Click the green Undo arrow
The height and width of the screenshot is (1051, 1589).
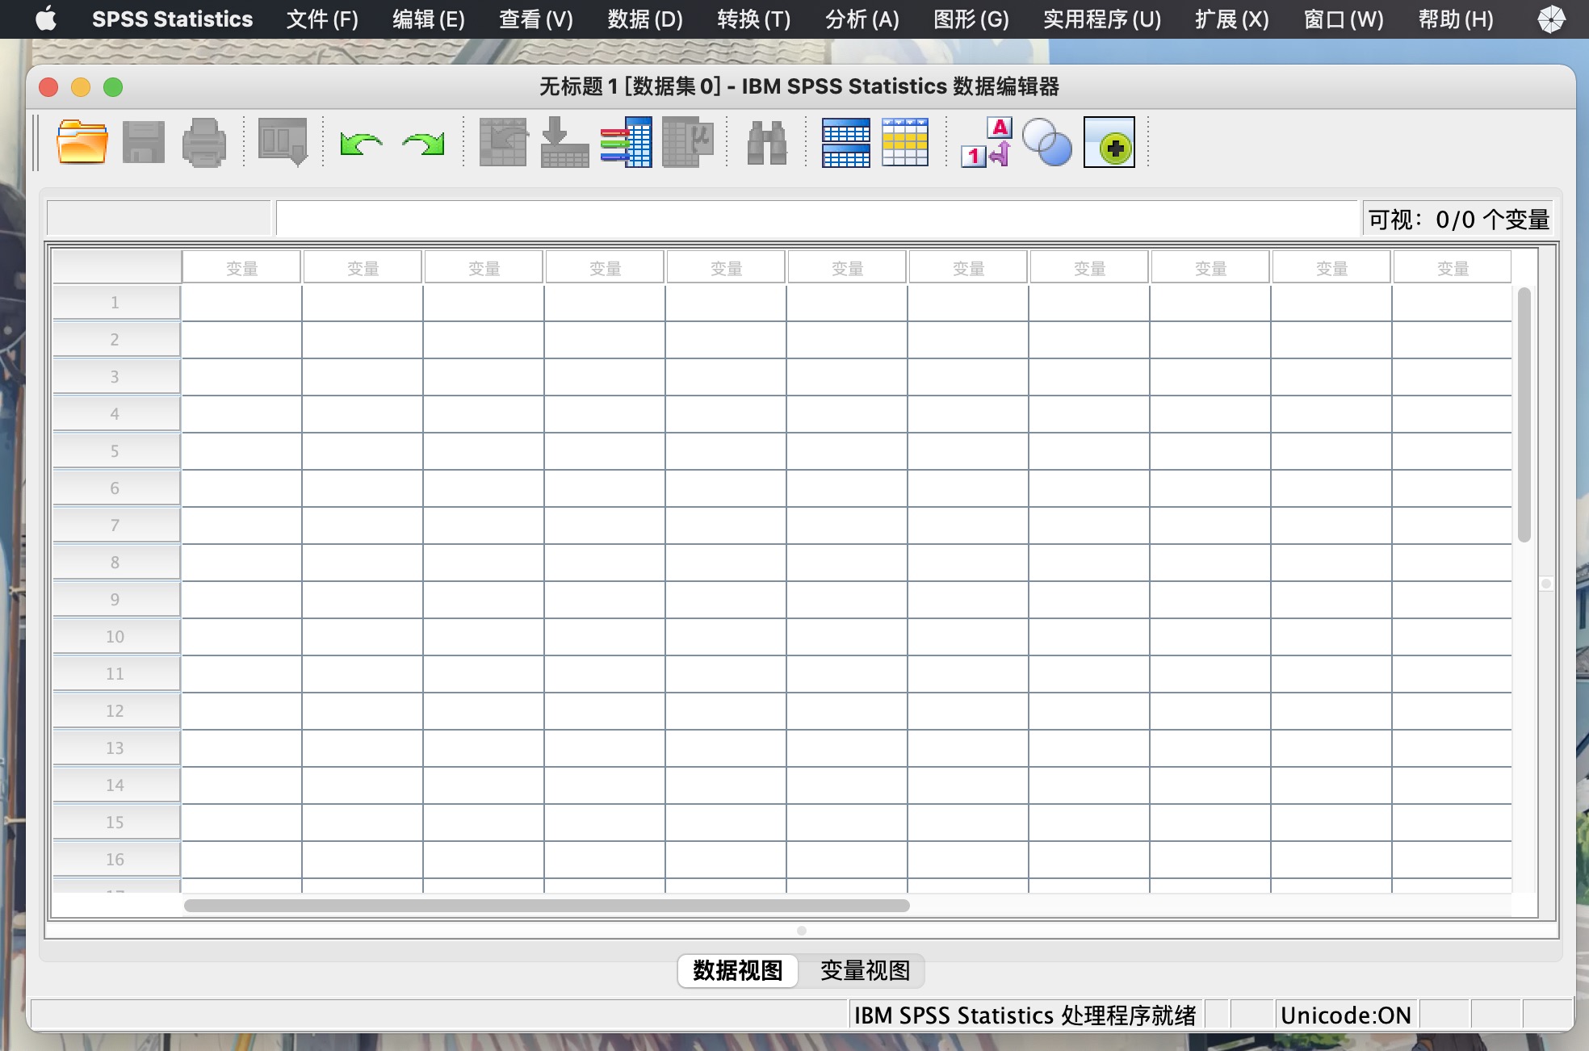point(361,144)
